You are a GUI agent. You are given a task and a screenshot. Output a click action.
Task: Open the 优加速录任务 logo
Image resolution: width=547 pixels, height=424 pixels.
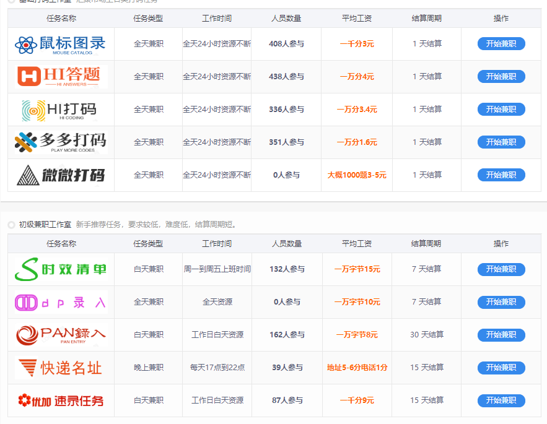(x=61, y=400)
